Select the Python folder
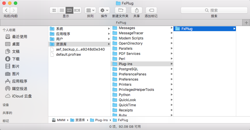 point(142,95)
